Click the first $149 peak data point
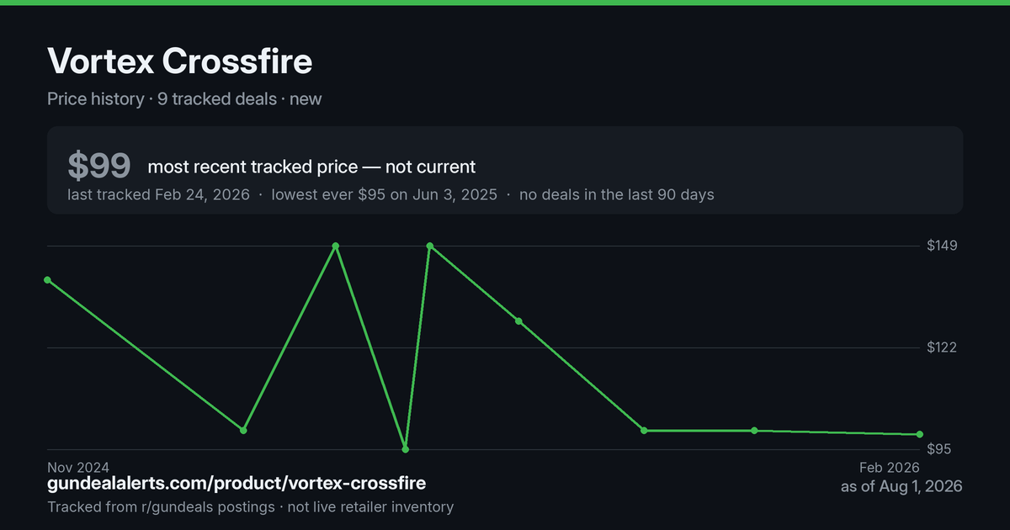The image size is (1010, 530). coord(336,246)
